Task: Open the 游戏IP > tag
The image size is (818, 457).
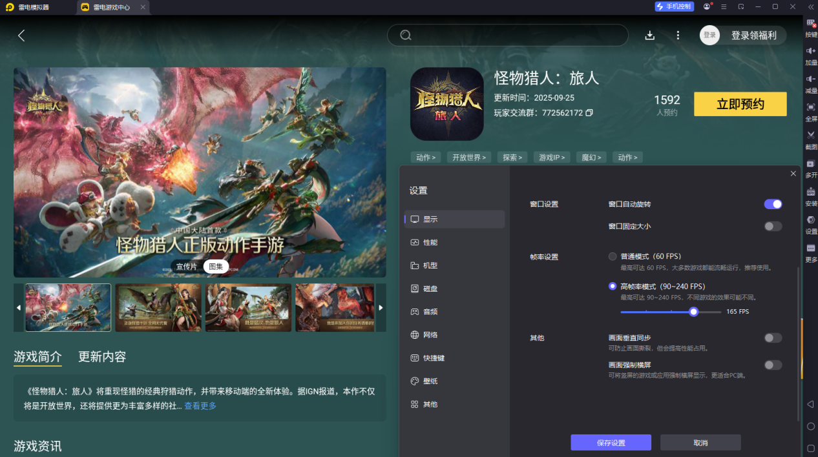Action: pos(552,157)
